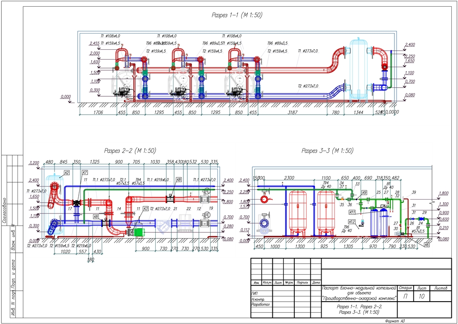Viewport: 458px width, 324px height.
Task: Select the K11 callout box
Action: (x=352, y=212)
